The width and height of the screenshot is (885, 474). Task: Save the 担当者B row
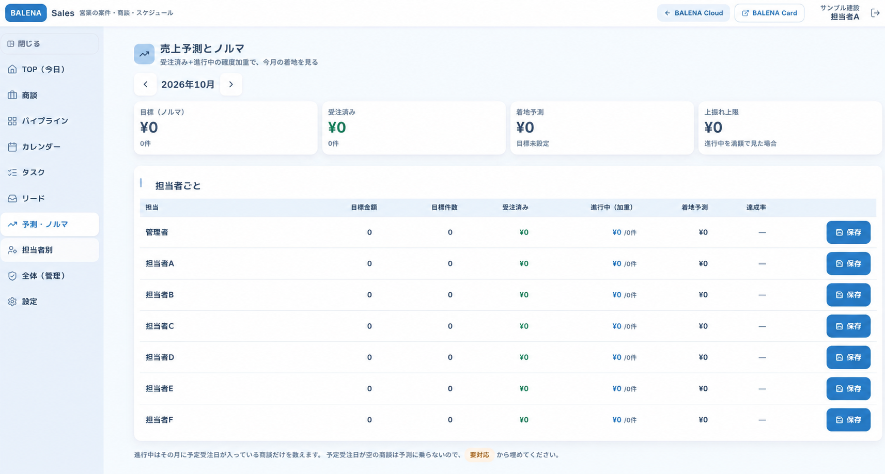[848, 295]
